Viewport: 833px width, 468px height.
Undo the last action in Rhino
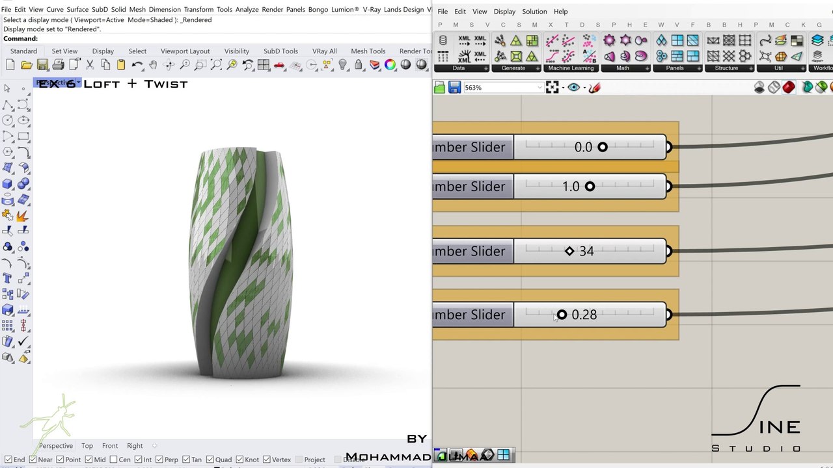(137, 65)
